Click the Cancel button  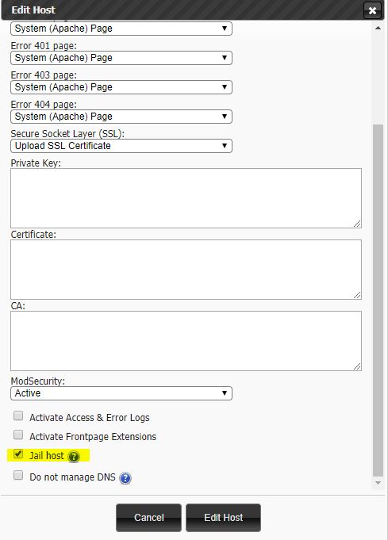(148, 518)
